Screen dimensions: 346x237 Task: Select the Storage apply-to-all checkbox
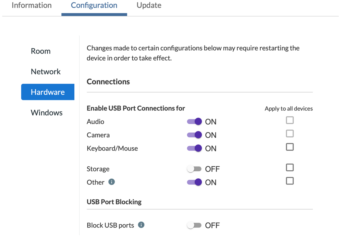[290, 167]
